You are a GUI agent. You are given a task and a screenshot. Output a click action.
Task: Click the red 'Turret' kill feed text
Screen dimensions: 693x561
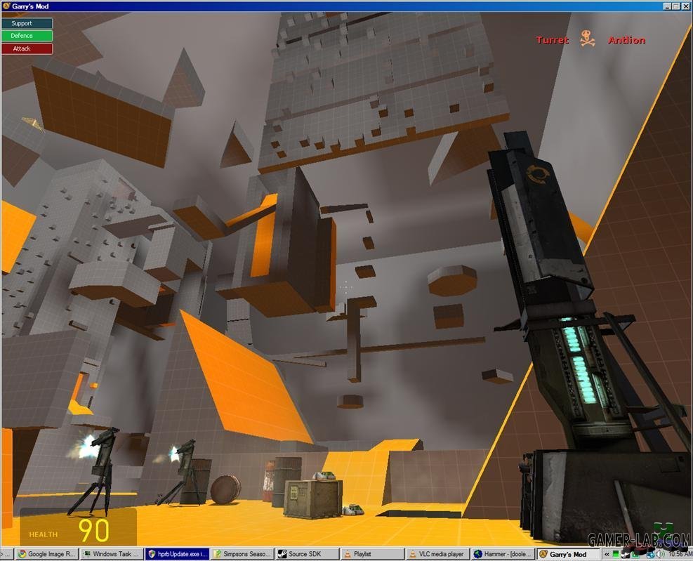(x=552, y=40)
